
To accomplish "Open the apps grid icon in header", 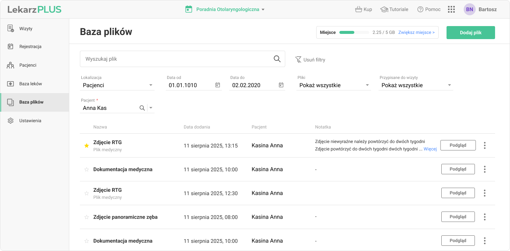I will point(451,9).
